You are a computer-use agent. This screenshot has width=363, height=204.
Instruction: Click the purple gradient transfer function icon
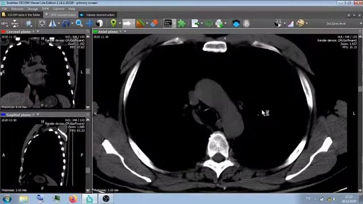coord(291,23)
